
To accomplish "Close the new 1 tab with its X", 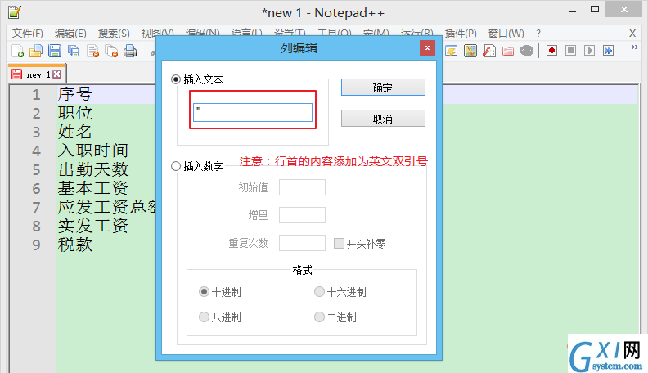I will click(x=57, y=74).
